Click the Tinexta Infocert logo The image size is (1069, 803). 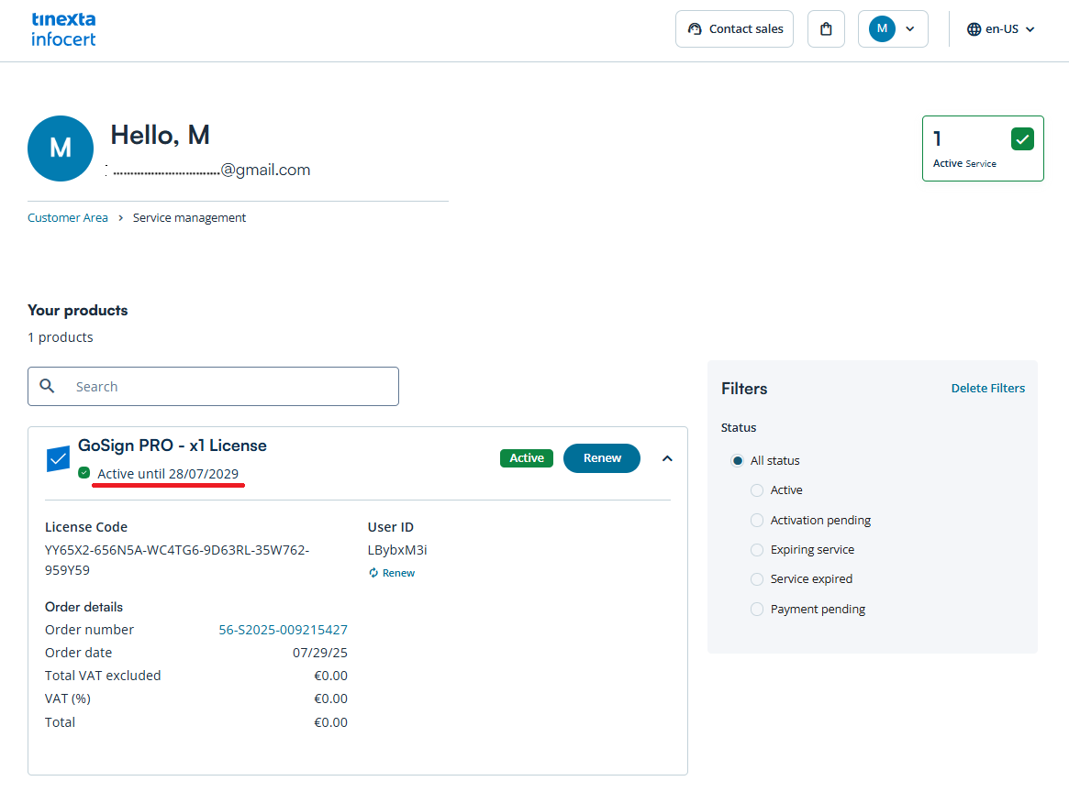[x=63, y=29]
